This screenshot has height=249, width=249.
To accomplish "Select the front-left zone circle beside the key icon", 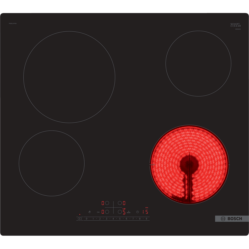I will pos(107,212).
